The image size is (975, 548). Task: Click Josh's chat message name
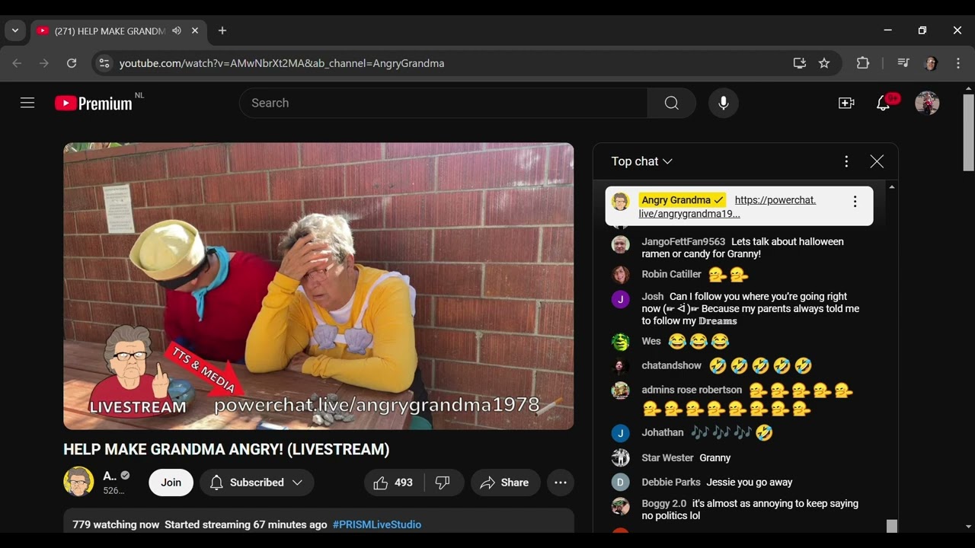point(653,297)
